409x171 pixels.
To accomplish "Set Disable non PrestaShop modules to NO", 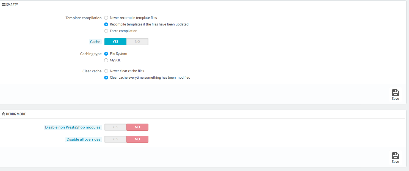I will (137, 127).
